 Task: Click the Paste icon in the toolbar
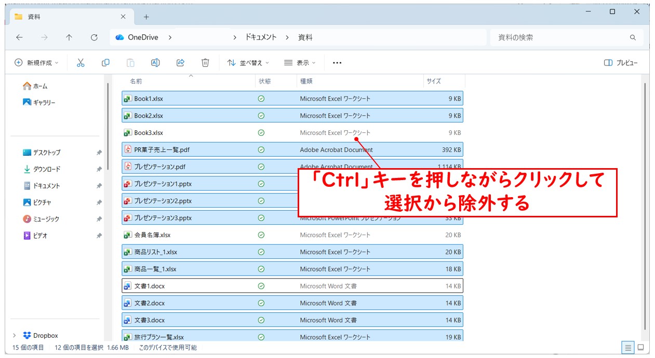(x=130, y=62)
